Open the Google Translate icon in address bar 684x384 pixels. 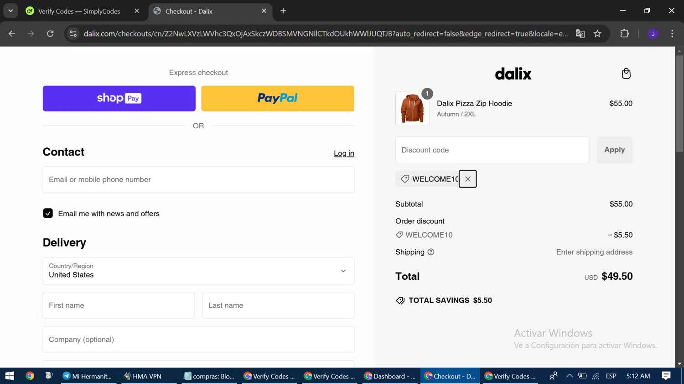pos(580,34)
